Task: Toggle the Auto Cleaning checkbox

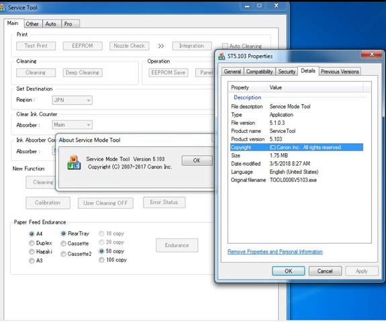Action: 225,46
